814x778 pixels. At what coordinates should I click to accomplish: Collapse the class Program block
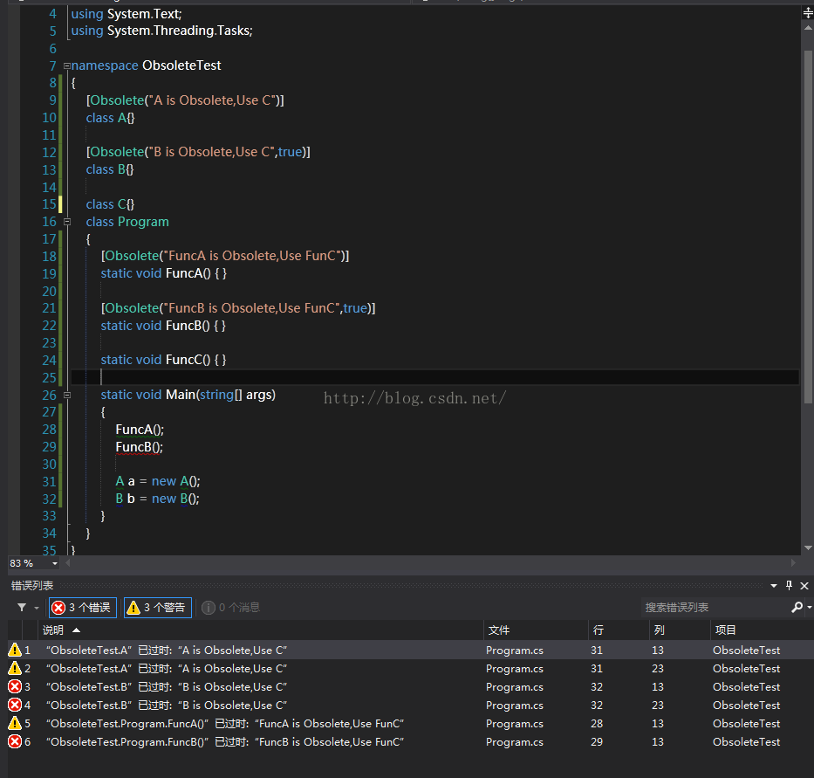click(x=67, y=222)
